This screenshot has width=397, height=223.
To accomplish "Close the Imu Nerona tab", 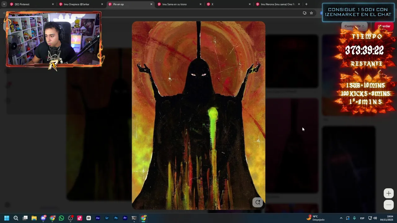I will (x=299, y=4).
